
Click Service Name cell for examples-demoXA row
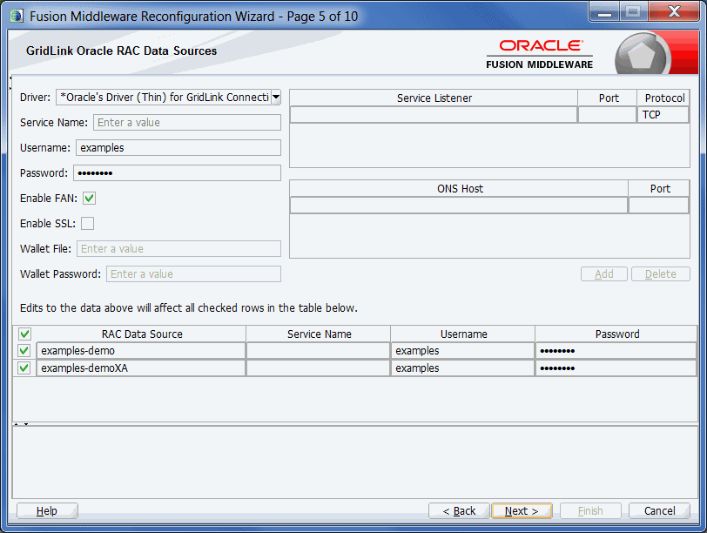pos(319,368)
